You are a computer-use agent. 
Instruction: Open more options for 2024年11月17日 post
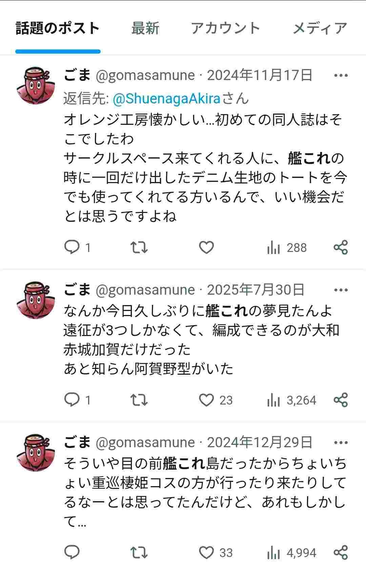tap(341, 75)
